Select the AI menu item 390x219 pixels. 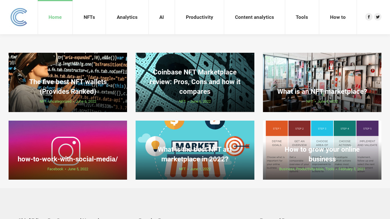[x=162, y=17]
